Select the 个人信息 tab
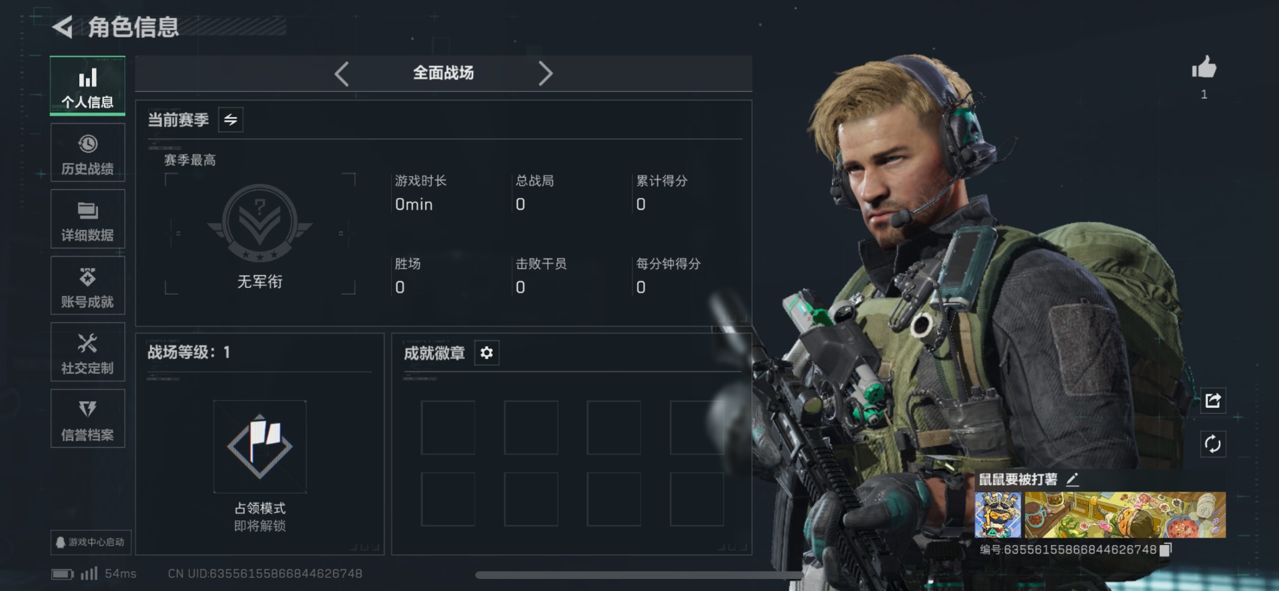The width and height of the screenshot is (1279, 591). point(87,86)
